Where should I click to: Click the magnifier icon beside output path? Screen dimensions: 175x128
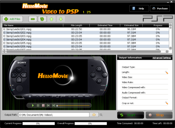(x=101, y=115)
